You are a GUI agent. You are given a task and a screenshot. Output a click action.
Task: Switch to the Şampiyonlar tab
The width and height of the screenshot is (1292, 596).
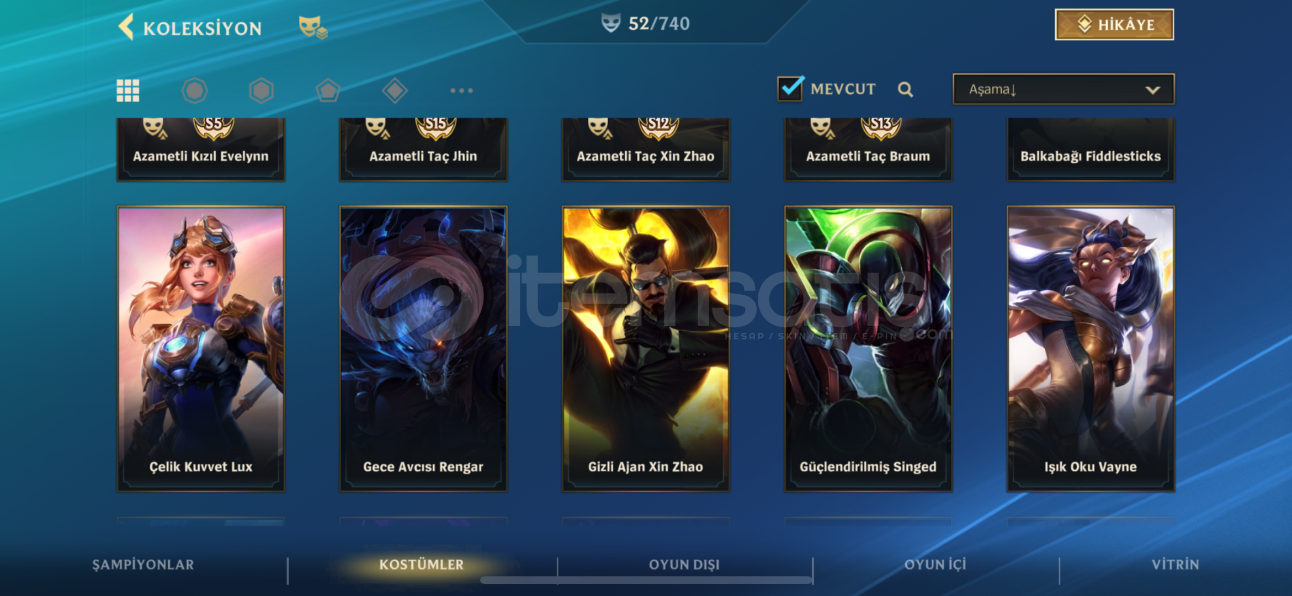(143, 565)
